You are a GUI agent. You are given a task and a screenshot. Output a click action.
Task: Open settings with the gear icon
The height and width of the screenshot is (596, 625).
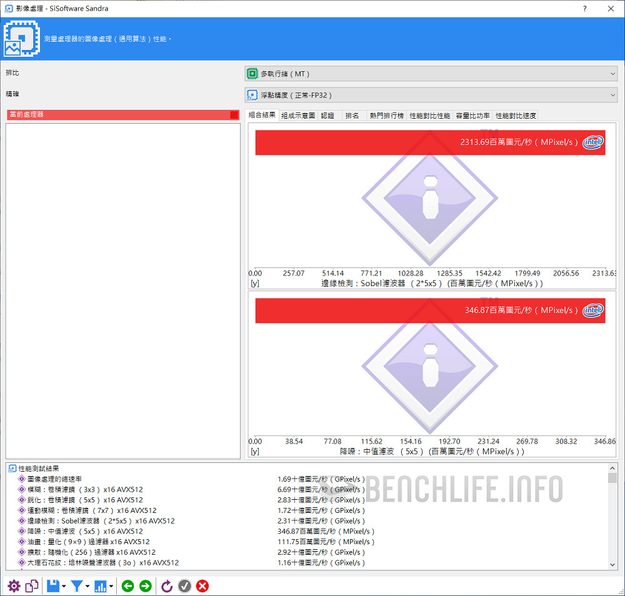click(14, 586)
